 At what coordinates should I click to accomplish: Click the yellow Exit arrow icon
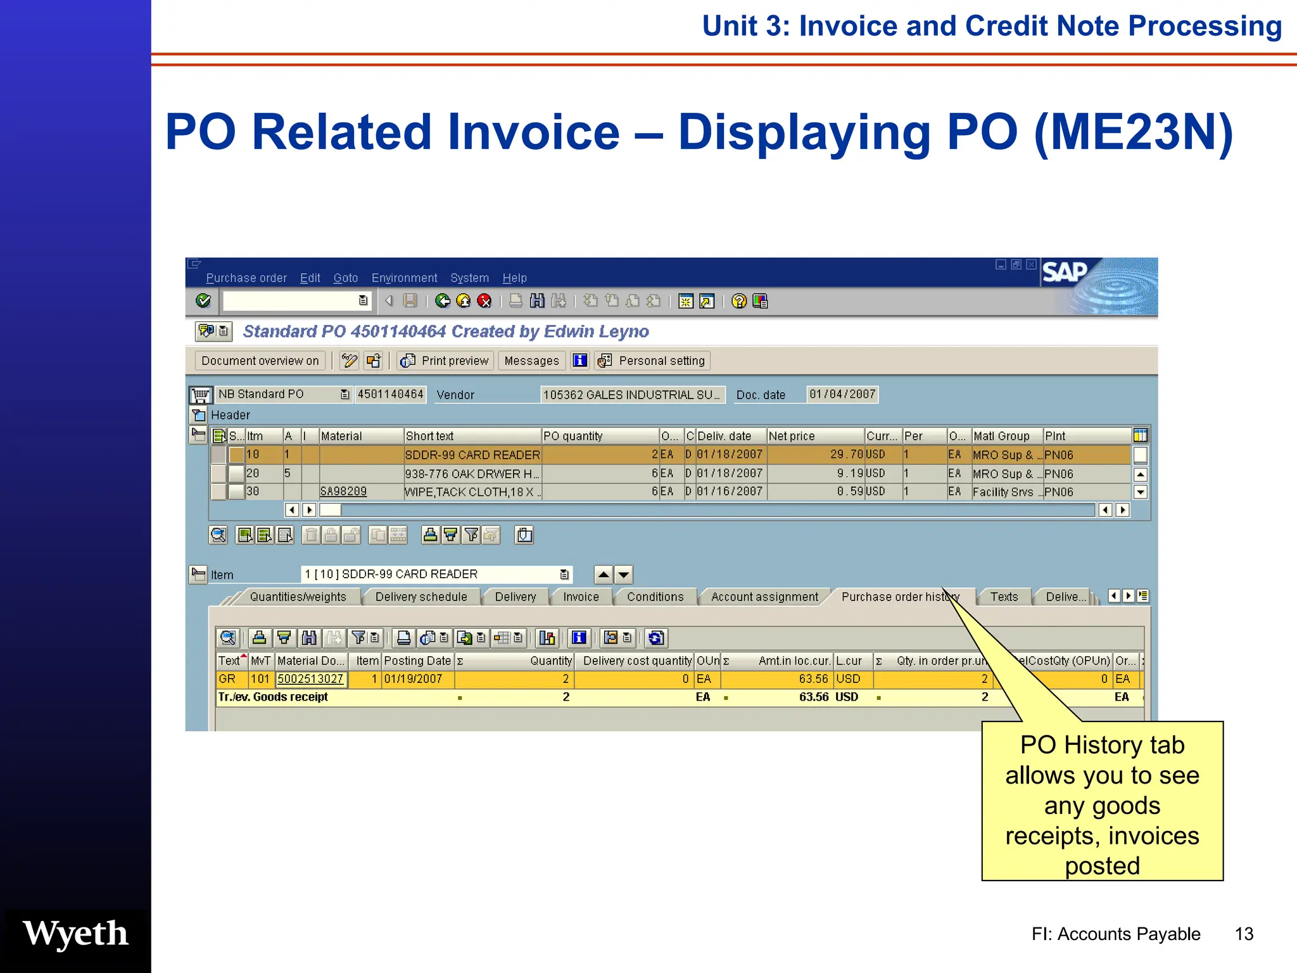point(464,301)
